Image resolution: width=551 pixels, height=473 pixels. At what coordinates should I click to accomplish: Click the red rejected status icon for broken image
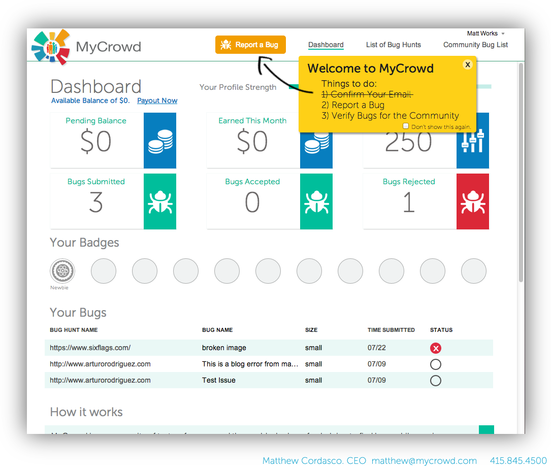pyautogui.click(x=436, y=348)
